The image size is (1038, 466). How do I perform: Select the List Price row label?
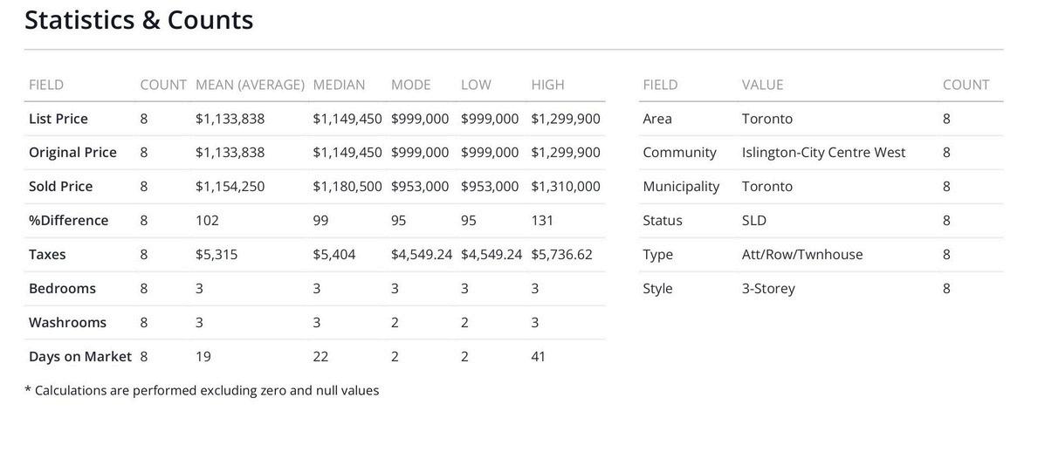(58, 119)
